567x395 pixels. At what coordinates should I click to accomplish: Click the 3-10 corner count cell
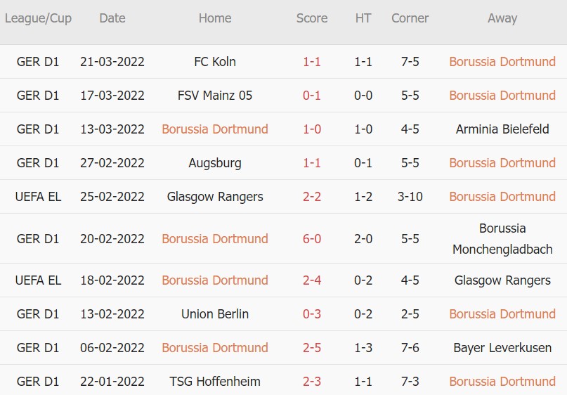click(410, 197)
